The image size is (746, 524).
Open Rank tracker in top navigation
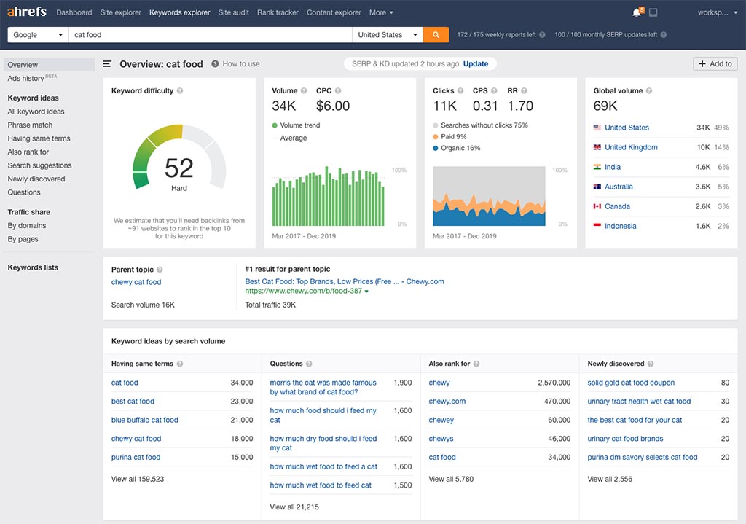(x=278, y=12)
